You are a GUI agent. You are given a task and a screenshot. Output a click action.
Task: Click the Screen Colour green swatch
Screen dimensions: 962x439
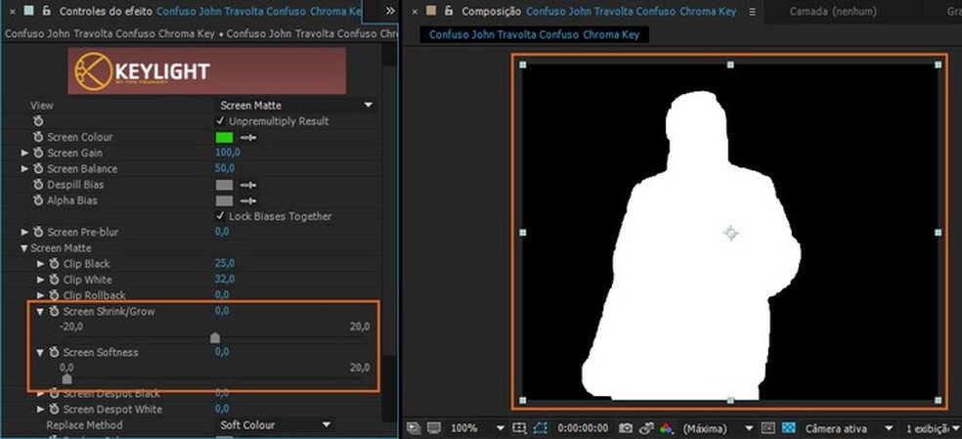pyautogui.click(x=224, y=138)
